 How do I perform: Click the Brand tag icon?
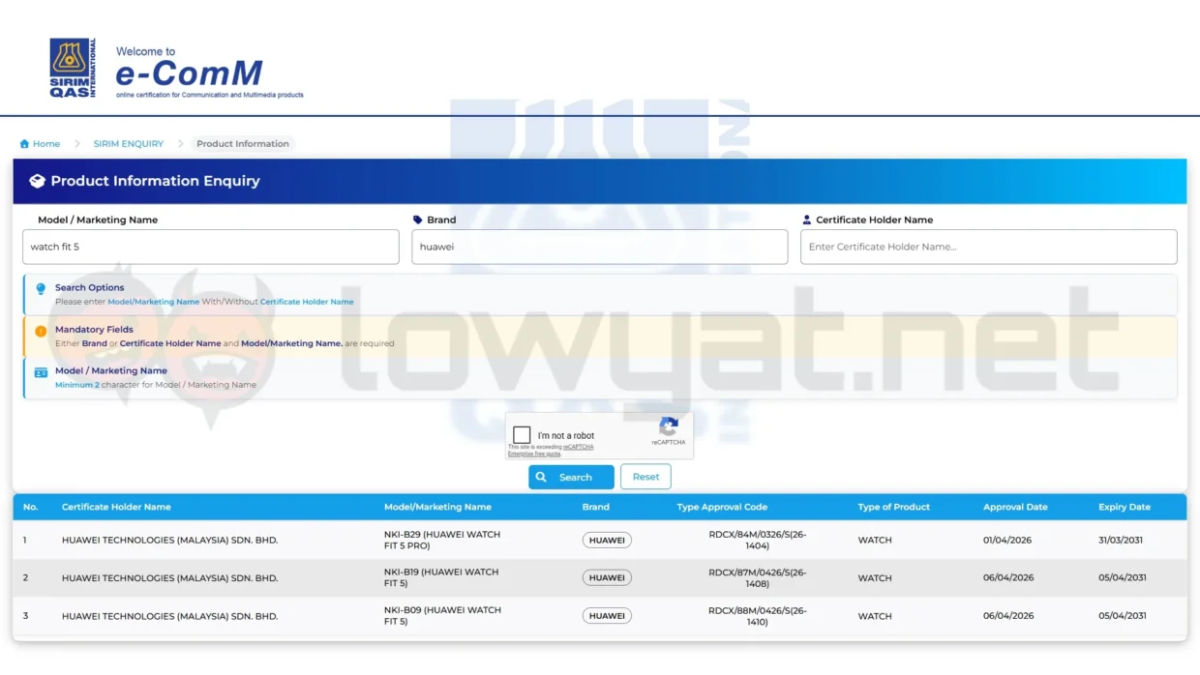[418, 220]
